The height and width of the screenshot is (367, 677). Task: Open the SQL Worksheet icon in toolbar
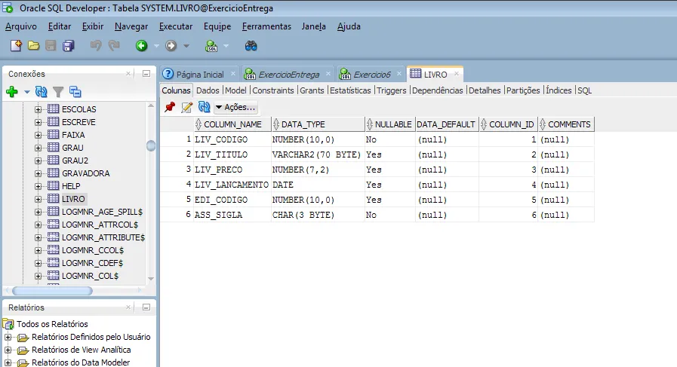tap(211, 46)
